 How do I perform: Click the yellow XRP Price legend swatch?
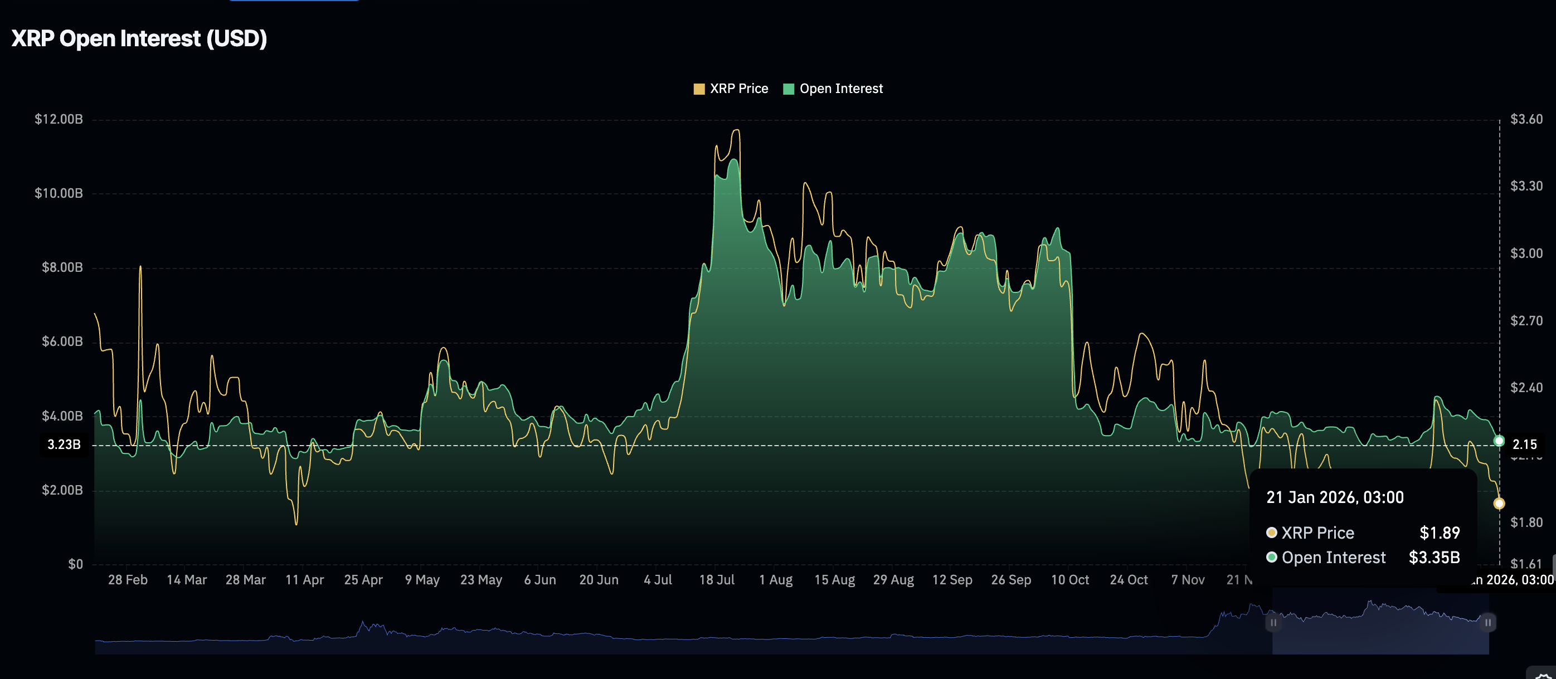coord(699,89)
